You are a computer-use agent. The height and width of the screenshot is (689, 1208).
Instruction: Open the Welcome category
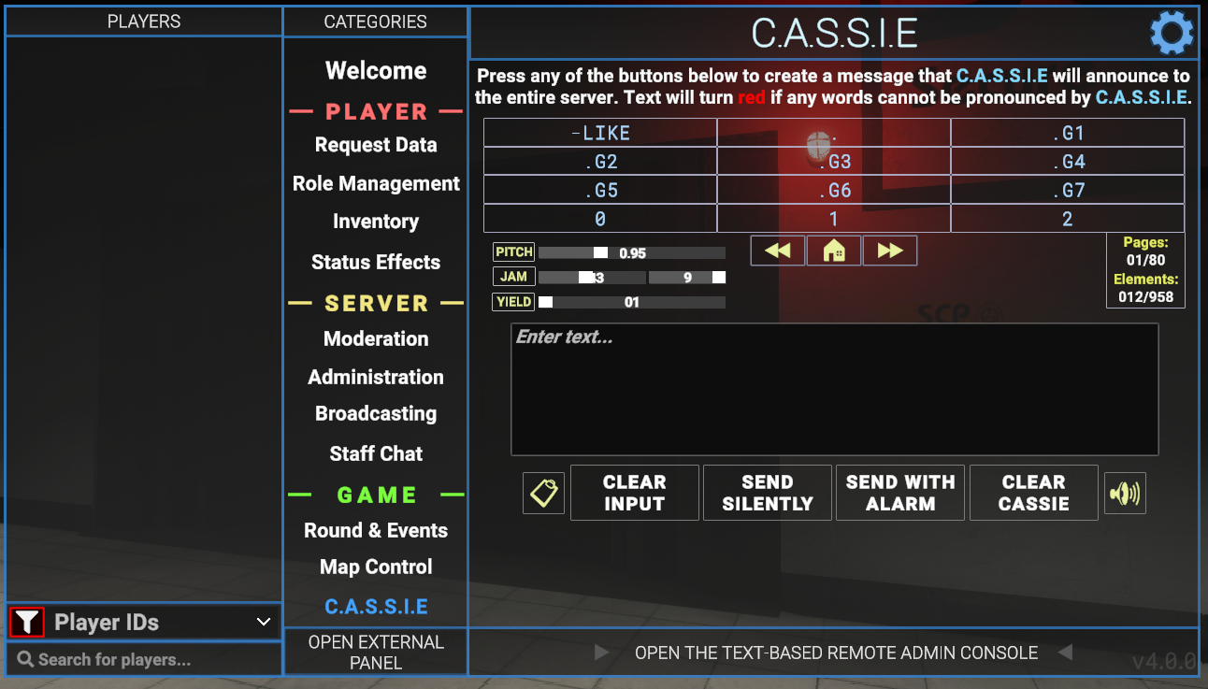click(376, 71)
